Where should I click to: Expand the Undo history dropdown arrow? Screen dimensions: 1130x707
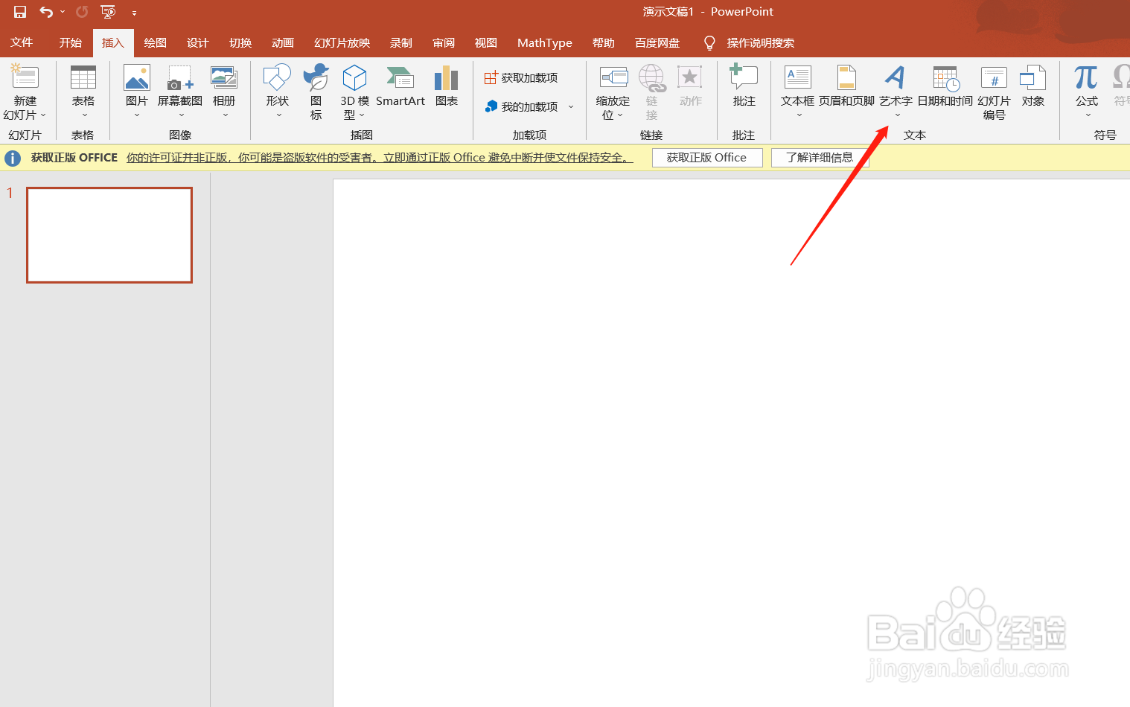click(63, 12)
